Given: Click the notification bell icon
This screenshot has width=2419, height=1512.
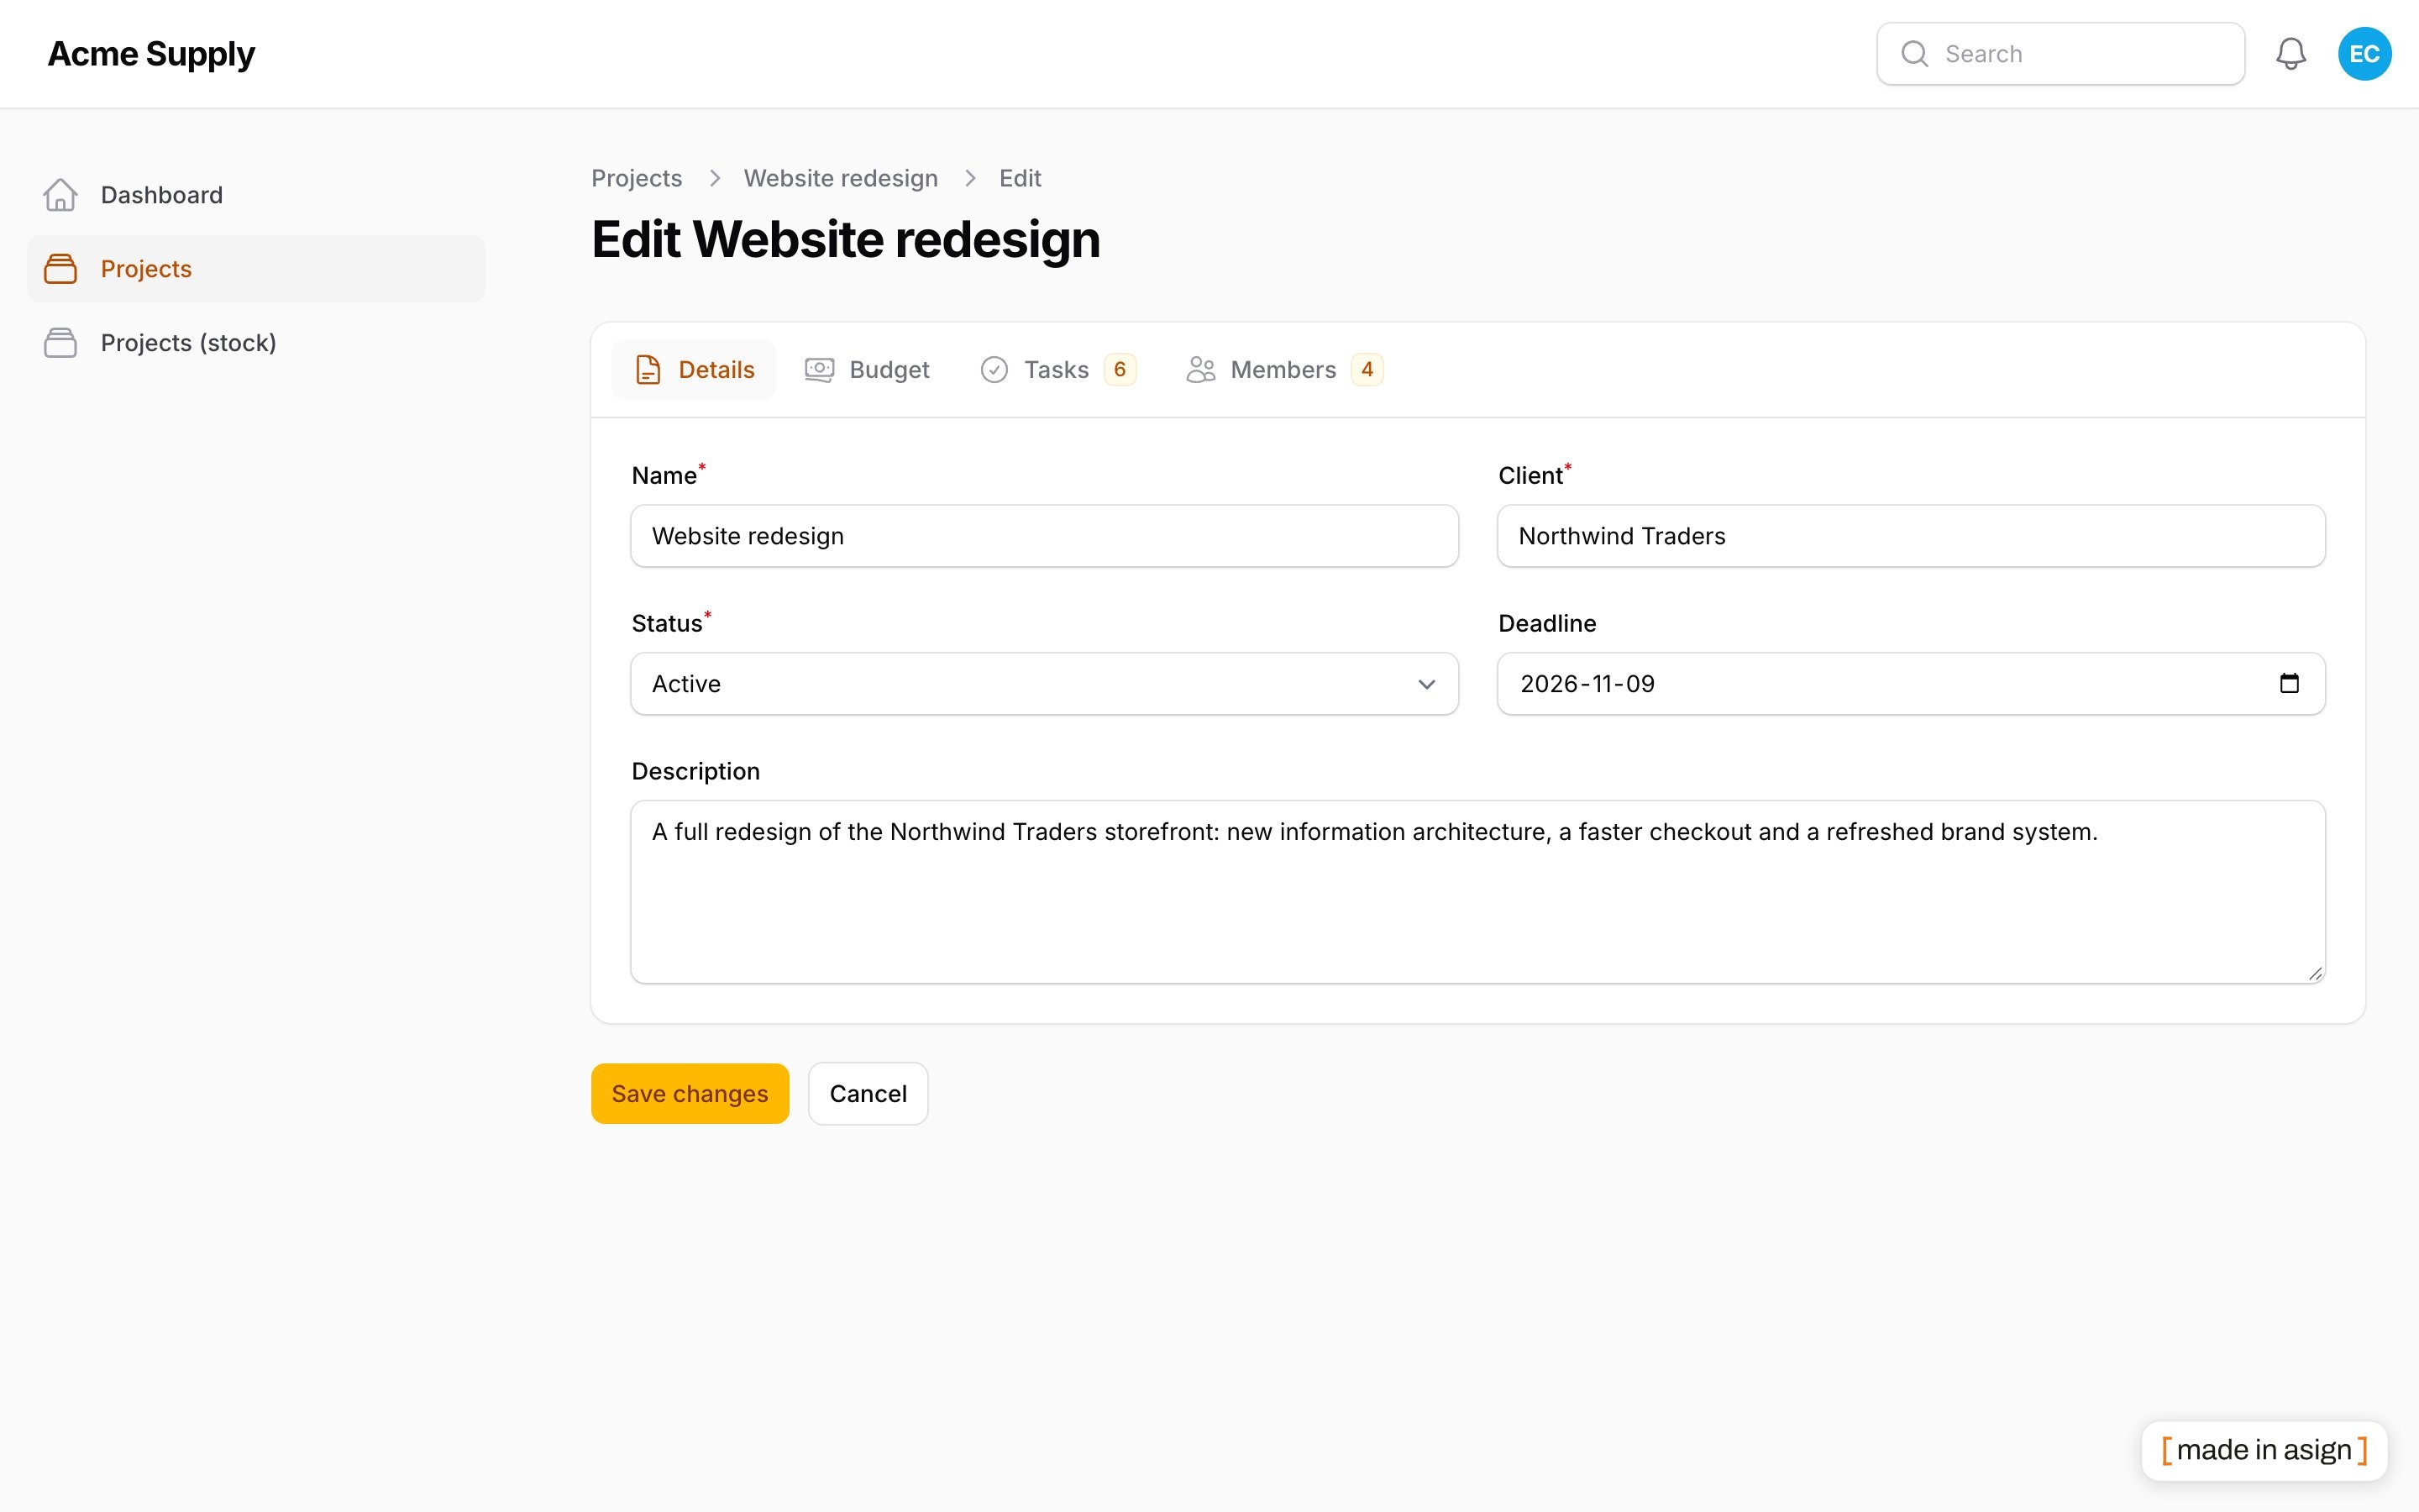Looking at the screenshot, I should [2290, 54].
